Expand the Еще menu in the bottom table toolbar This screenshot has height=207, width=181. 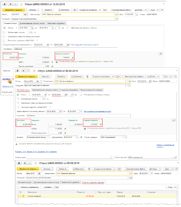[x=171, y=187]
